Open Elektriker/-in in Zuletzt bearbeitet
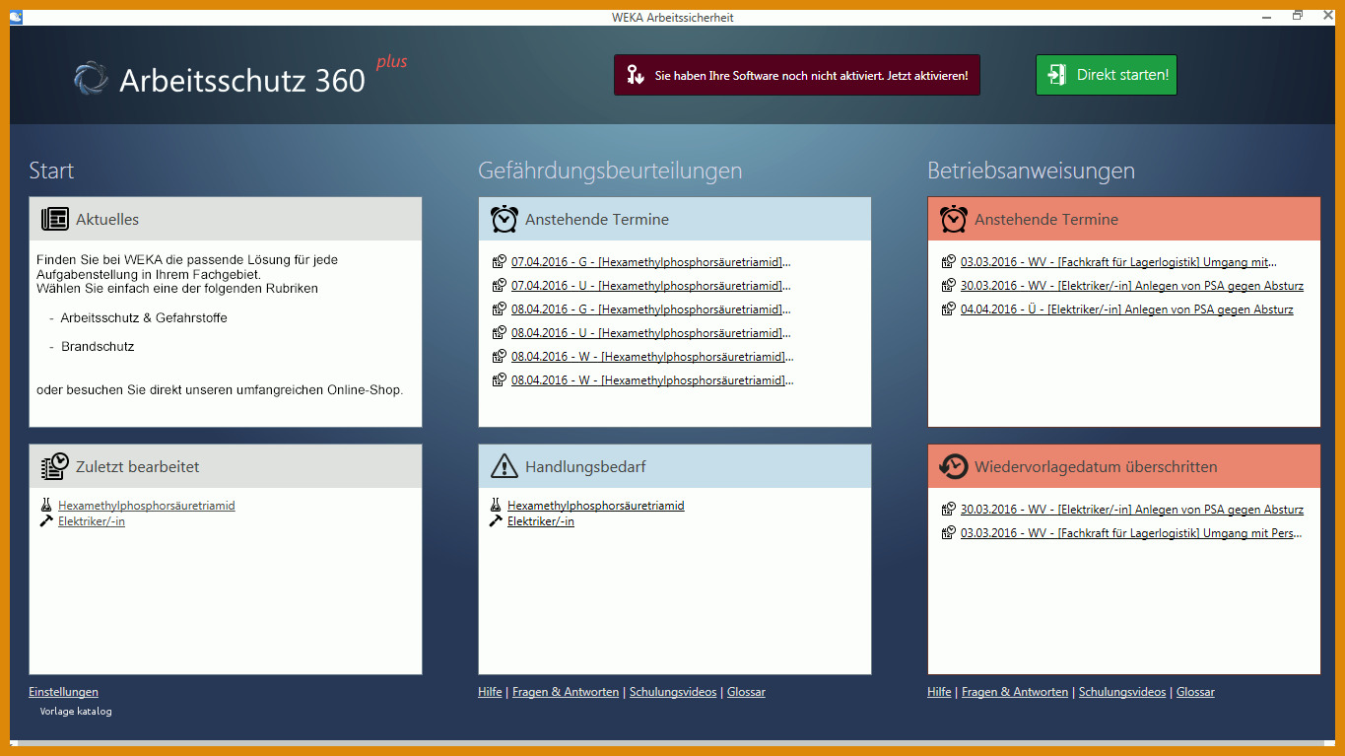Viewport: 1345px width, 756px height. (x=92, y=520)
